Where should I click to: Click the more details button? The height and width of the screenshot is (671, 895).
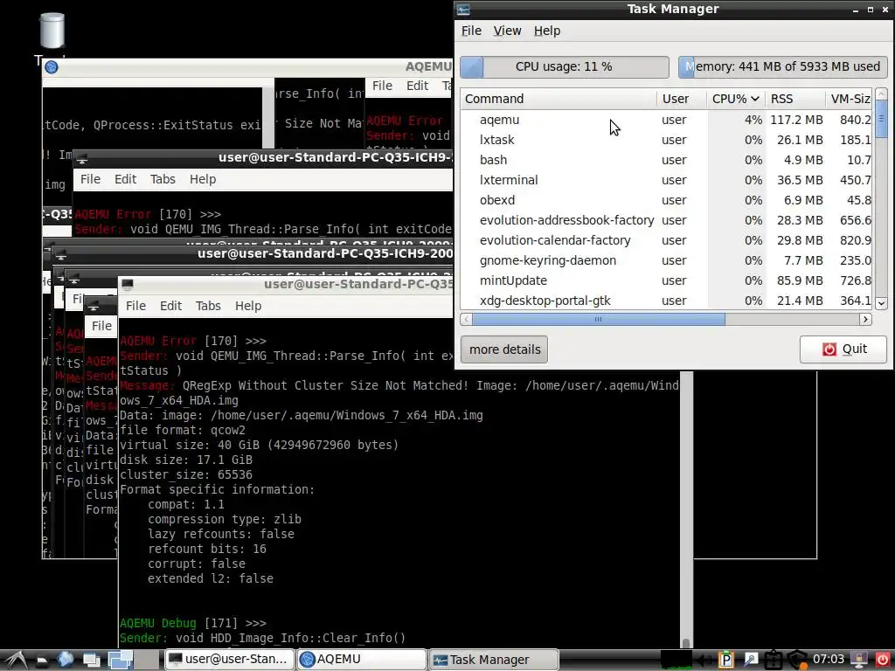coord(504,349)
